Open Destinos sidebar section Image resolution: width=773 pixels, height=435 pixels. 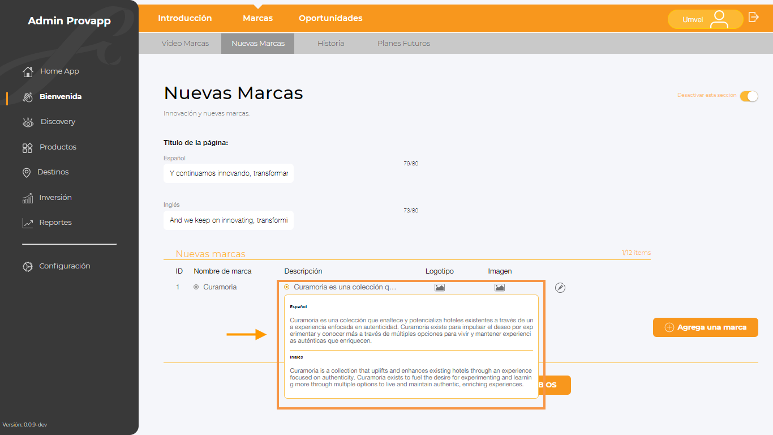pos(53,172)
